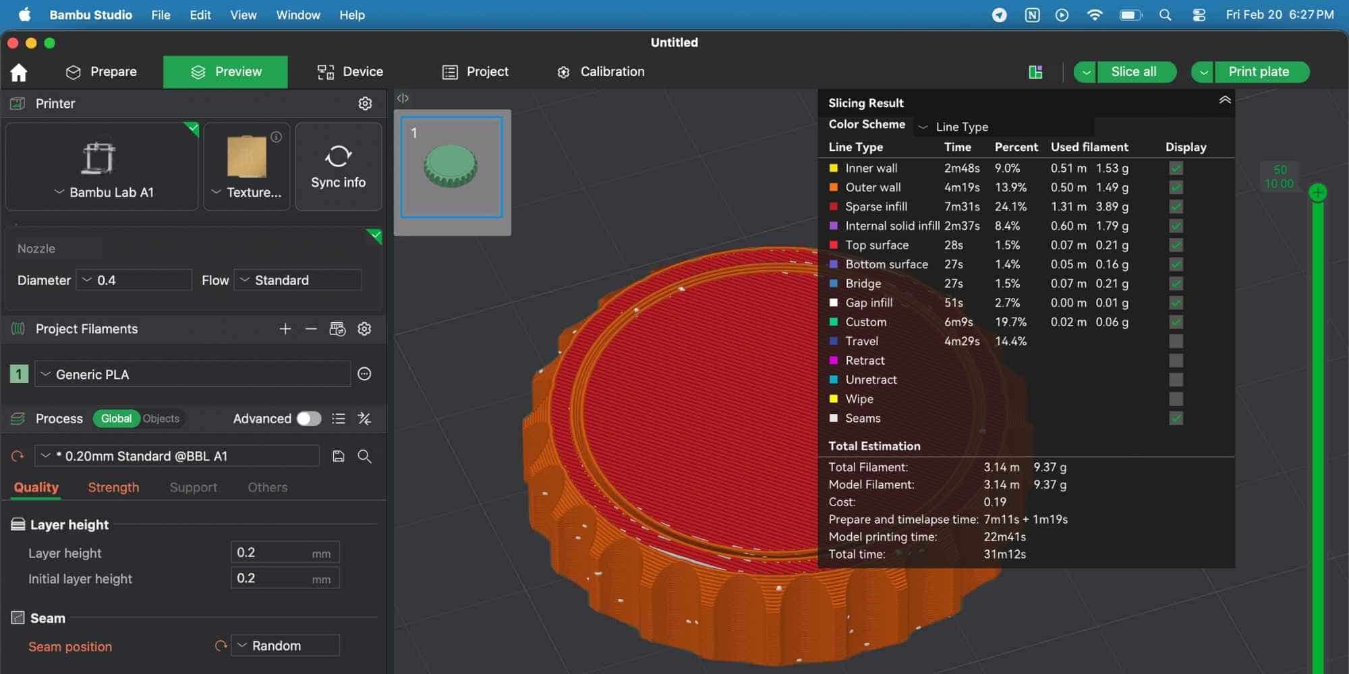This screenshot has width=1349, height=674.
Task: Show Travel moves in preview
Action: tap(1176, 341)
